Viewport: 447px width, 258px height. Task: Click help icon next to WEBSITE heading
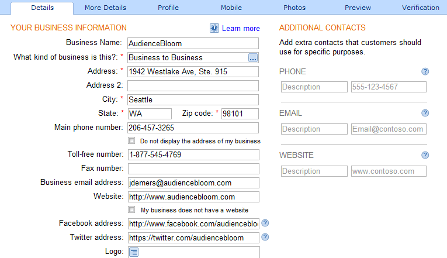point(425,155)
